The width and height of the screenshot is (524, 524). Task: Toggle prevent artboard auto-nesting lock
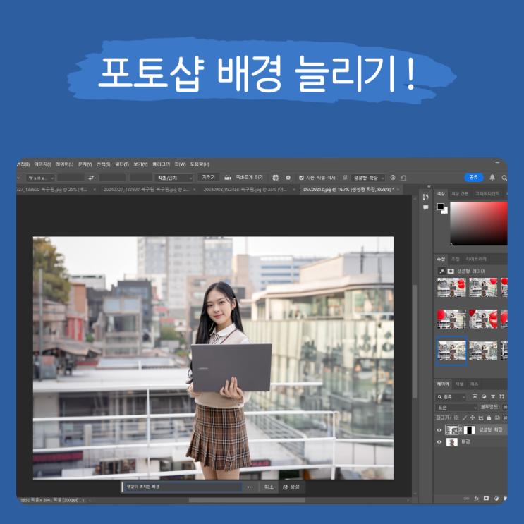coord(480,418)
